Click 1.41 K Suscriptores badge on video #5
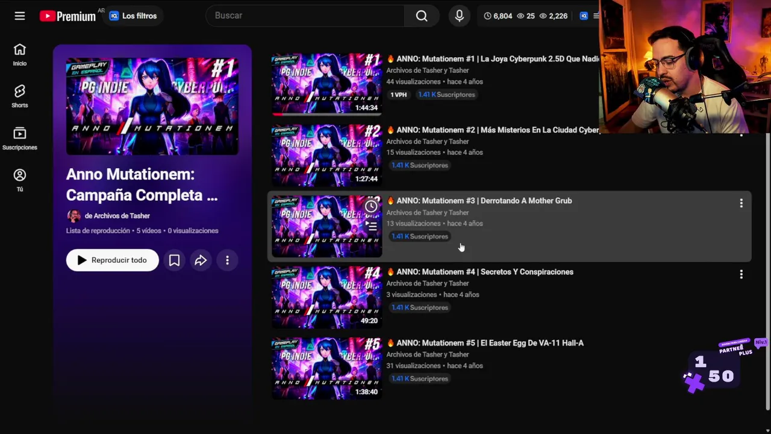 click(x=420, y=379)
